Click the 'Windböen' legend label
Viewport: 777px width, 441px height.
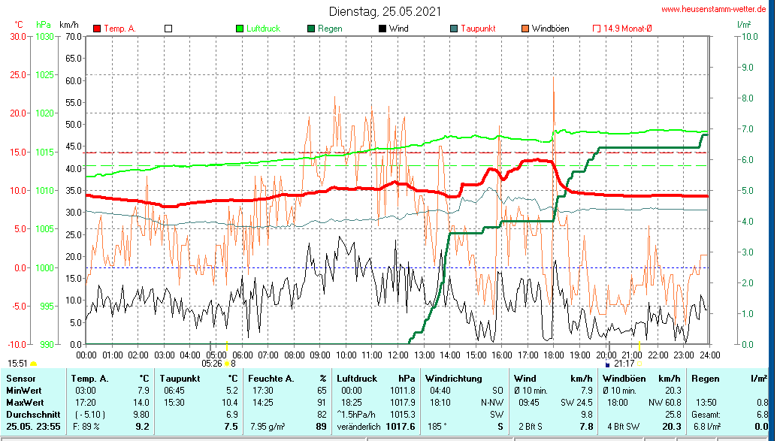click(550, 29)
